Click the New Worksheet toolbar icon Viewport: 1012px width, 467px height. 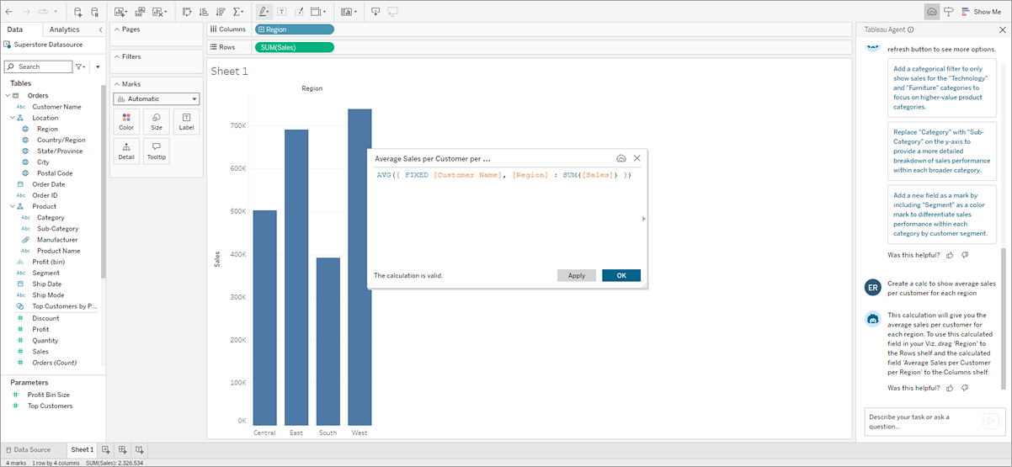[120, 12]
